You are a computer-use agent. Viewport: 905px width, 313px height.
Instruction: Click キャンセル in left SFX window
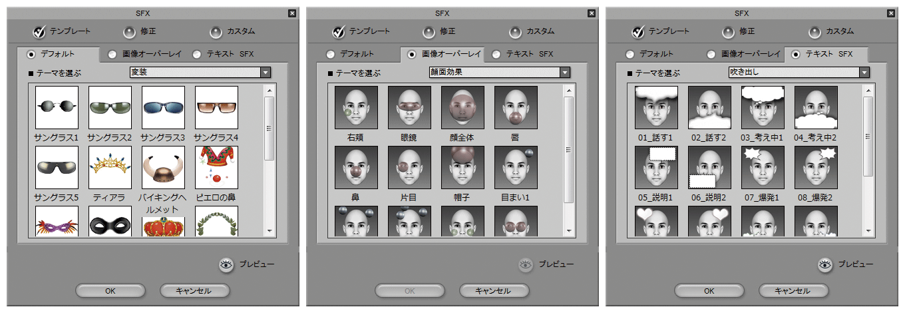195,291
